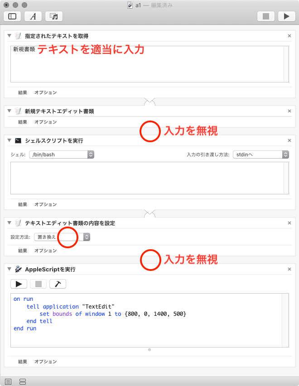
Task: Remove the 新規テキストエディット書類 action
Action: click(x=289, y=111)
